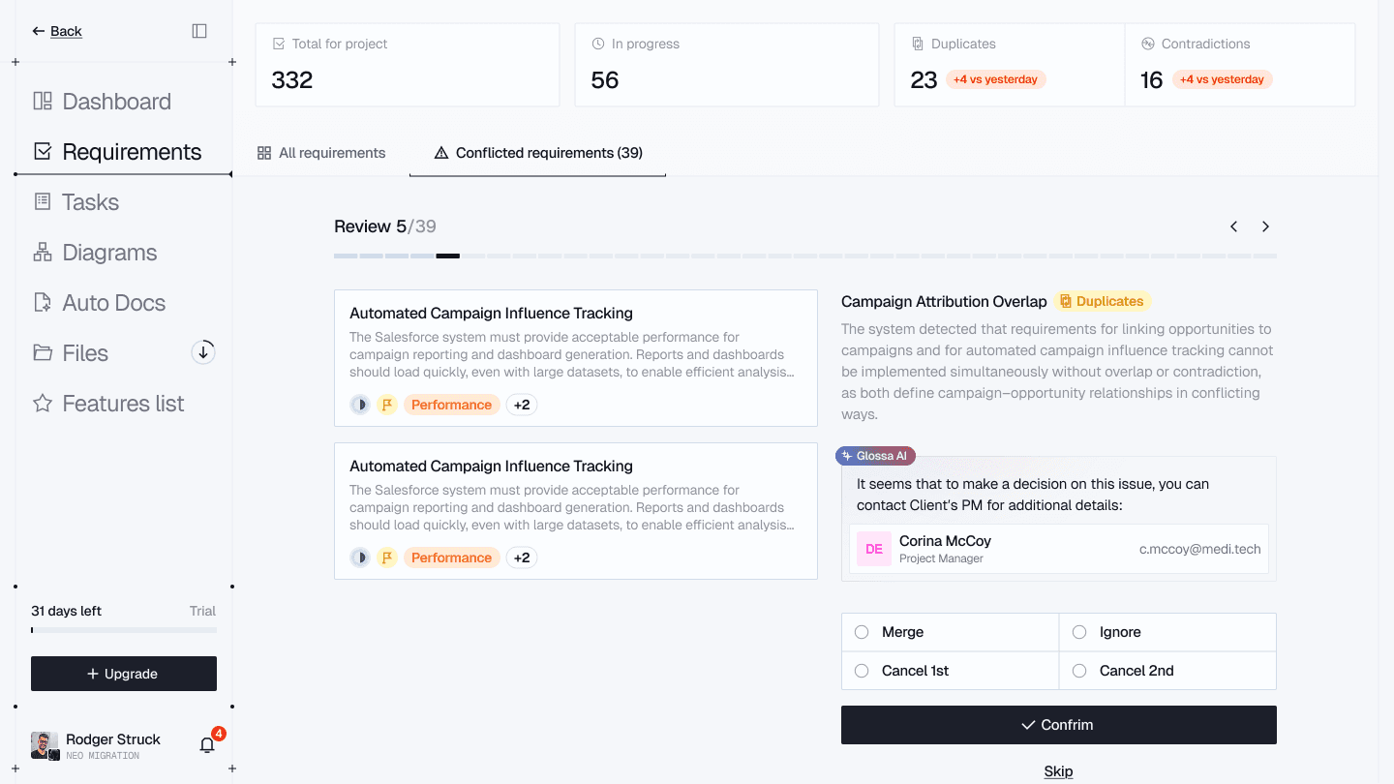The width and height of the screenshot is (1394, 784).
Task: Open notifications via the bell icon
Action: click(x=205, y=745)
